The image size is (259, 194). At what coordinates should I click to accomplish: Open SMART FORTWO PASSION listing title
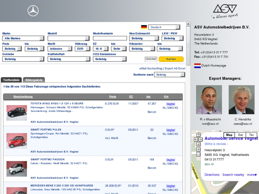tap(48, 159)
